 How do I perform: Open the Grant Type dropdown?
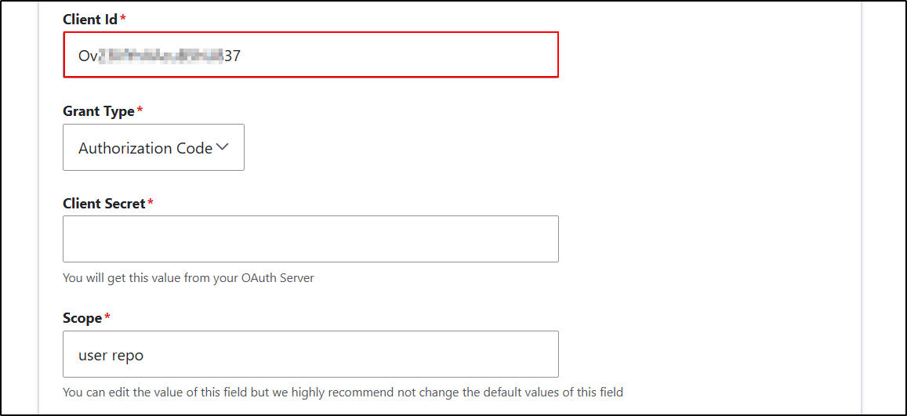(x=154, y=147)
